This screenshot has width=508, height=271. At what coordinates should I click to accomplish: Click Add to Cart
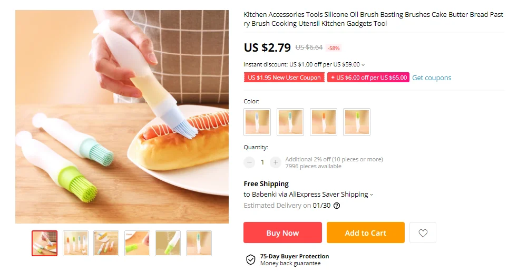click(365, 233)
